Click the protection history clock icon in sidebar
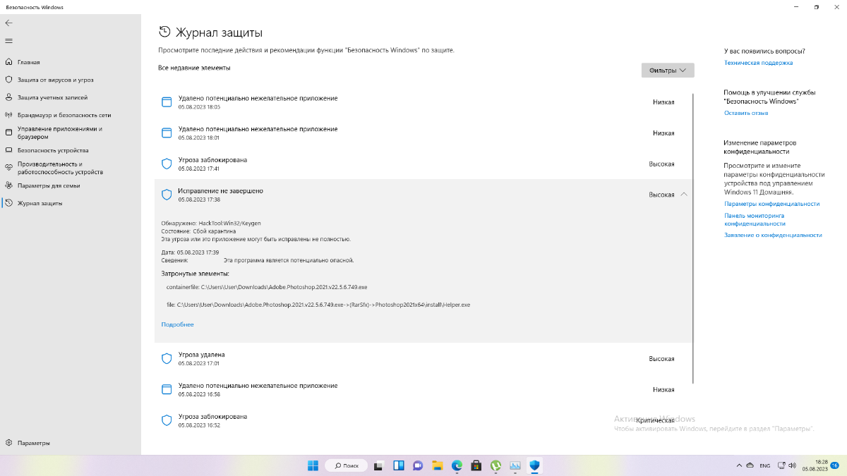 [8, 203]
